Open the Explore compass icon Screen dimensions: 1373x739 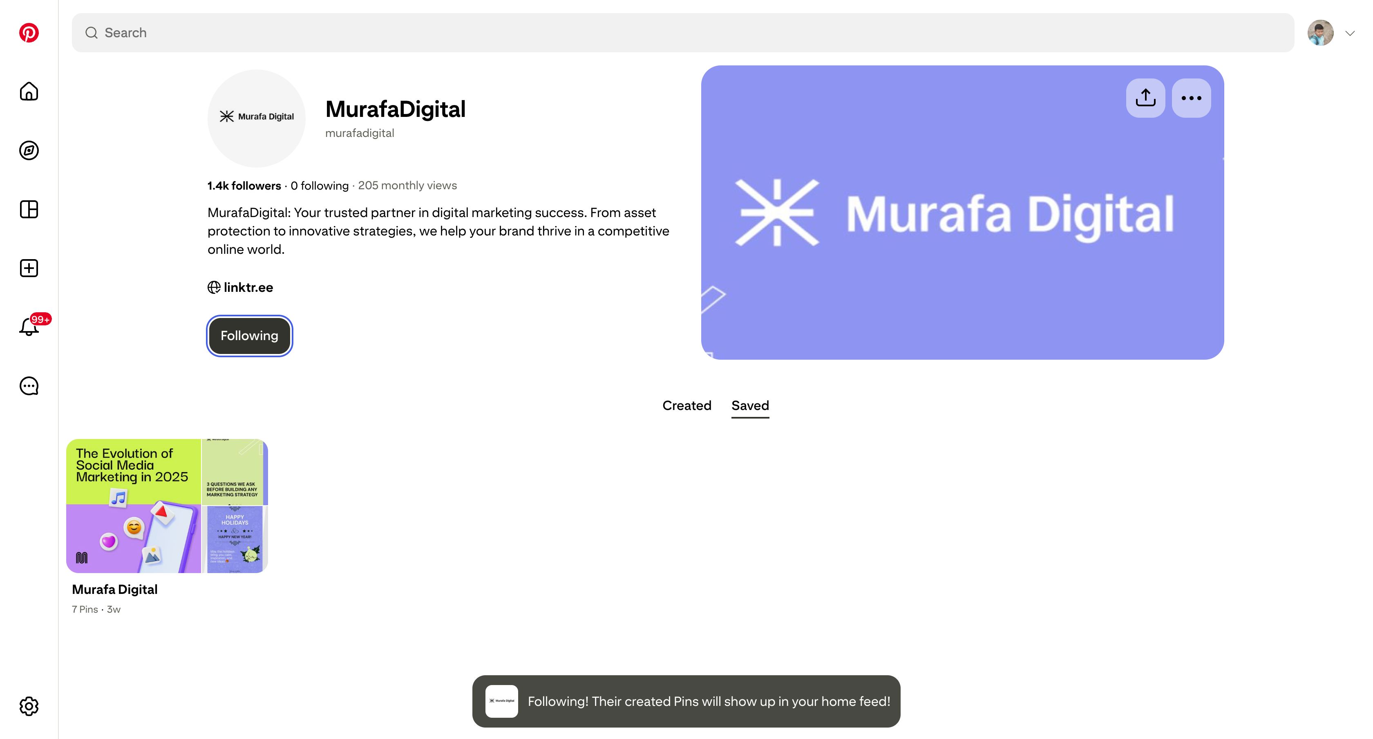coord(29,150)
